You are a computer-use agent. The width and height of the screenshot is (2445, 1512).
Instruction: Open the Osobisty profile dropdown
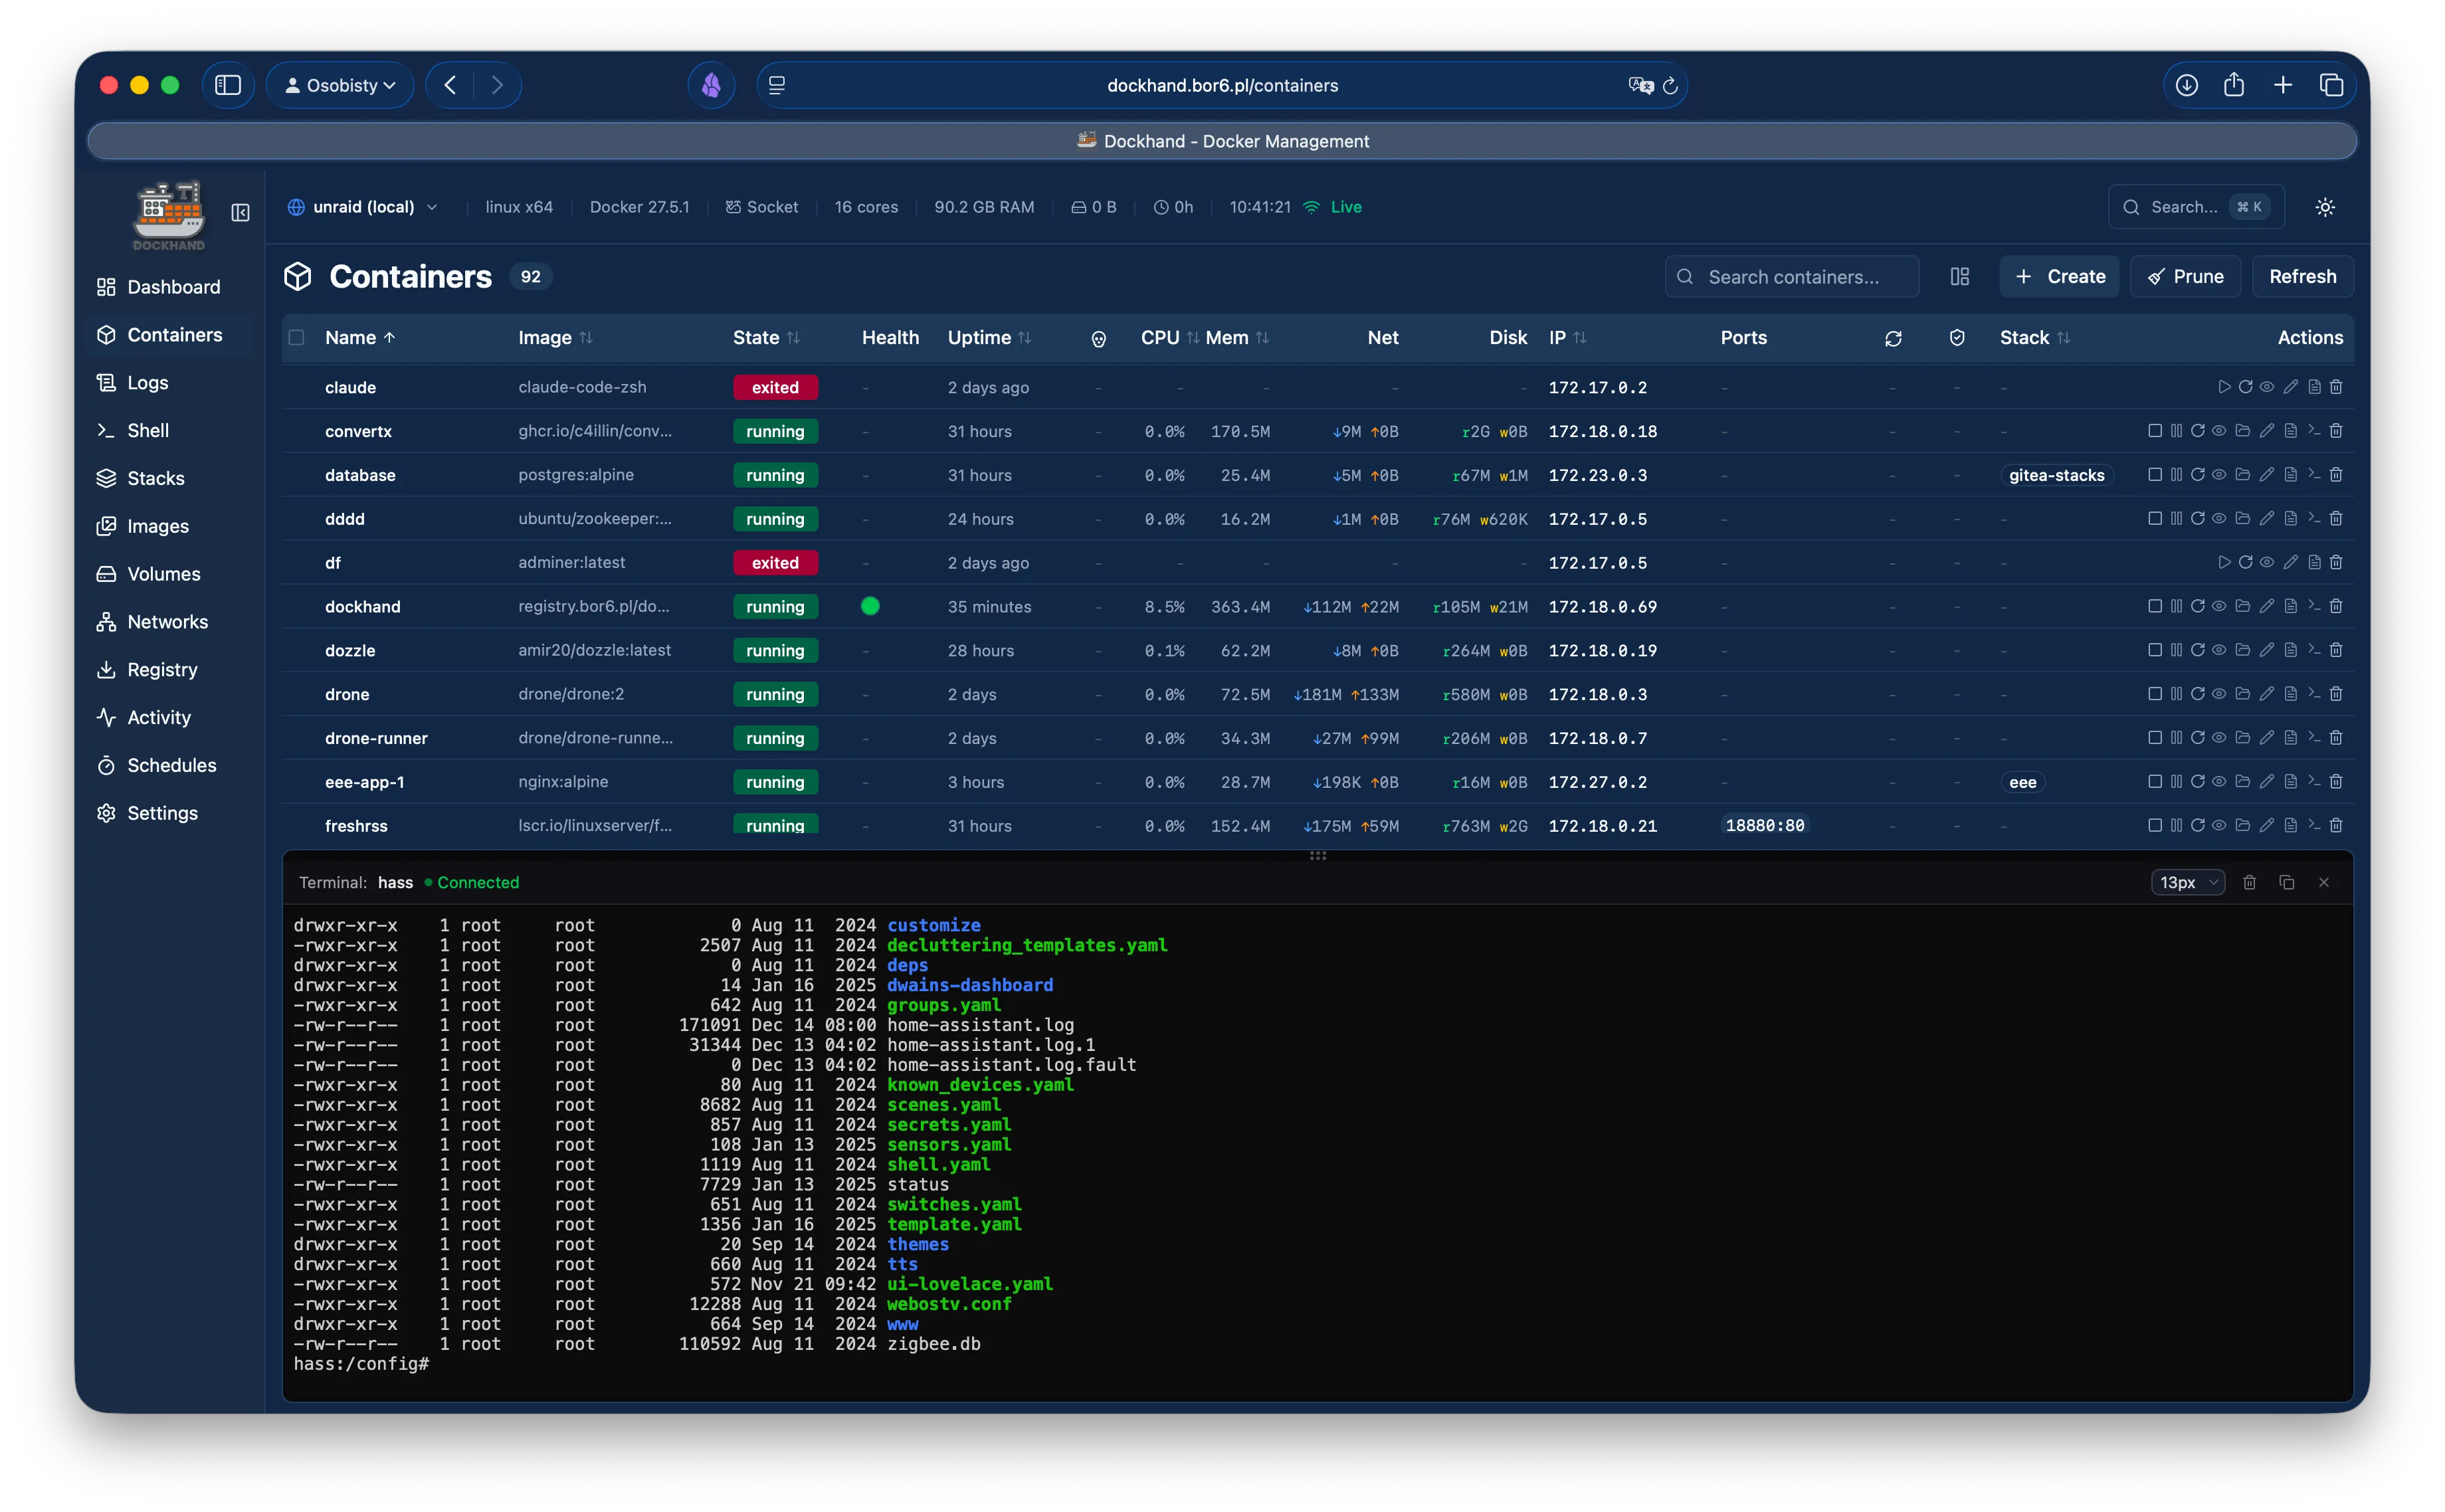pyautogui.click(x=340, y=85)
